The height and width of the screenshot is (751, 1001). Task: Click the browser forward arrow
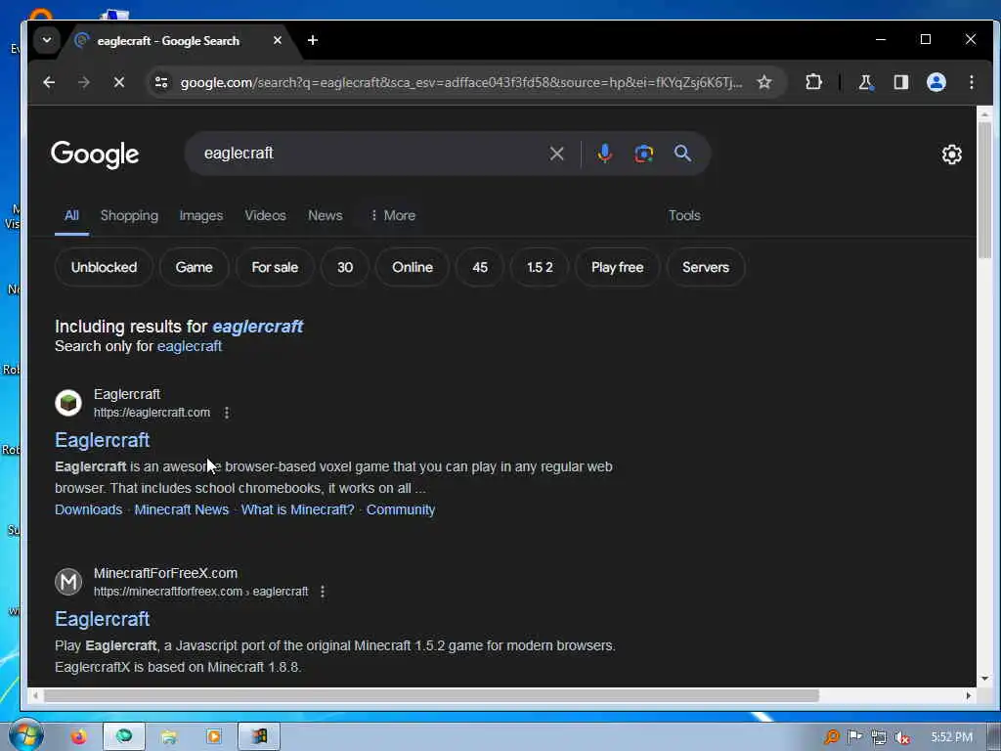click(x=84, y=82)
